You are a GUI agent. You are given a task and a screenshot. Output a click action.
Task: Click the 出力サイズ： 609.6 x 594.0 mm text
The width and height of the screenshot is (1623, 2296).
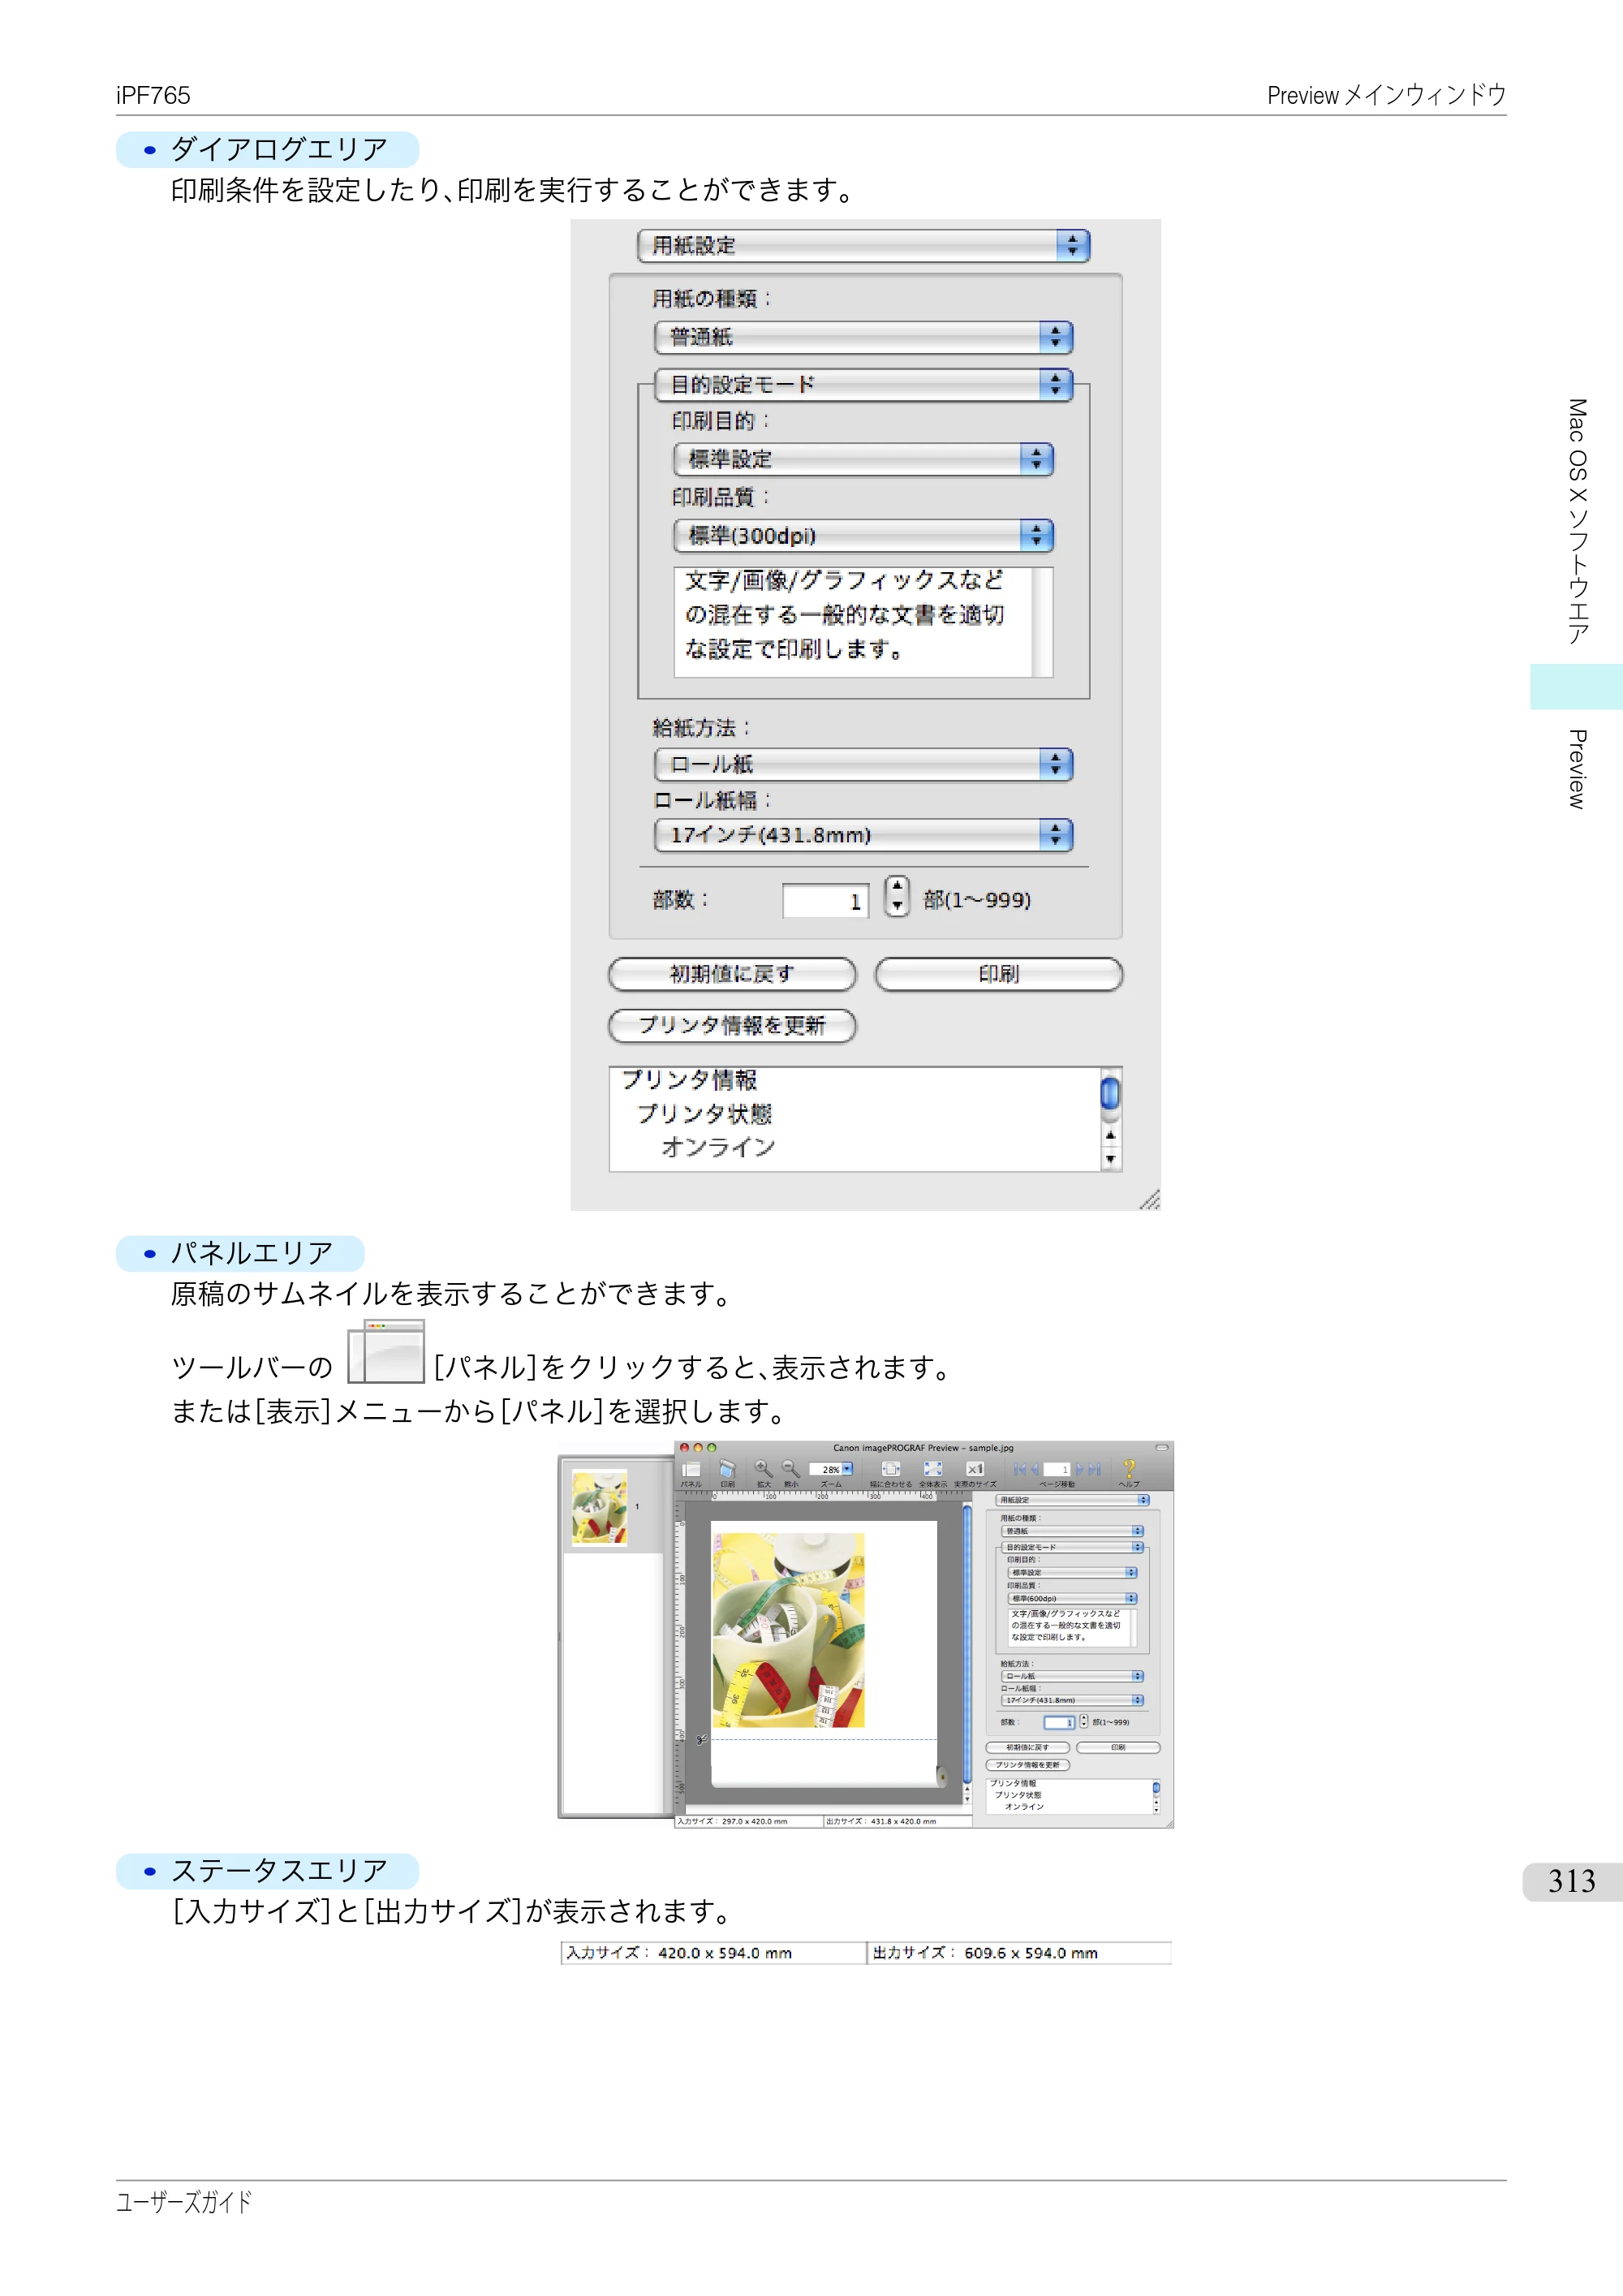point(985,1953)
